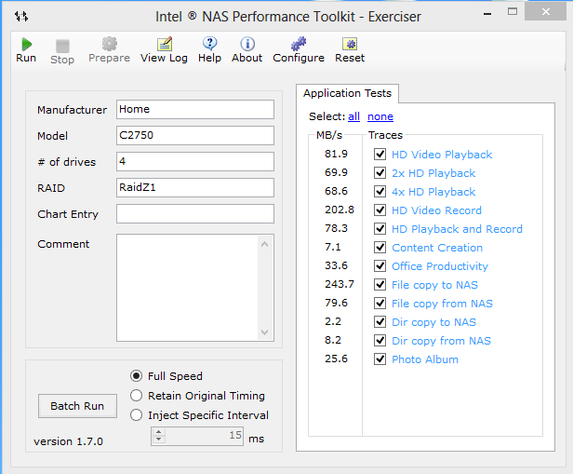Open Dir copy from NAS link
Viewport: 573px width, 474px height.
441,341
